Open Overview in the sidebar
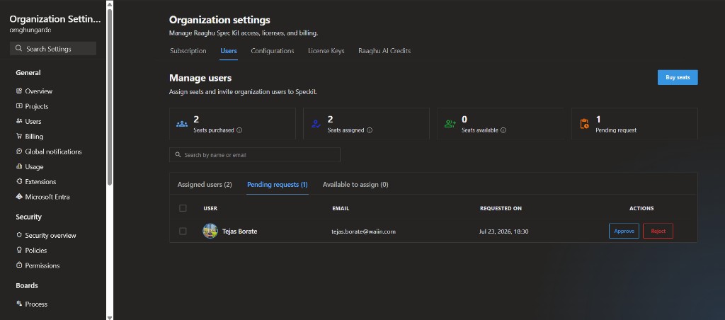Image resolution: width=725 pixels, height=320 pixels. pyautogui.click(x=39, y=91)
